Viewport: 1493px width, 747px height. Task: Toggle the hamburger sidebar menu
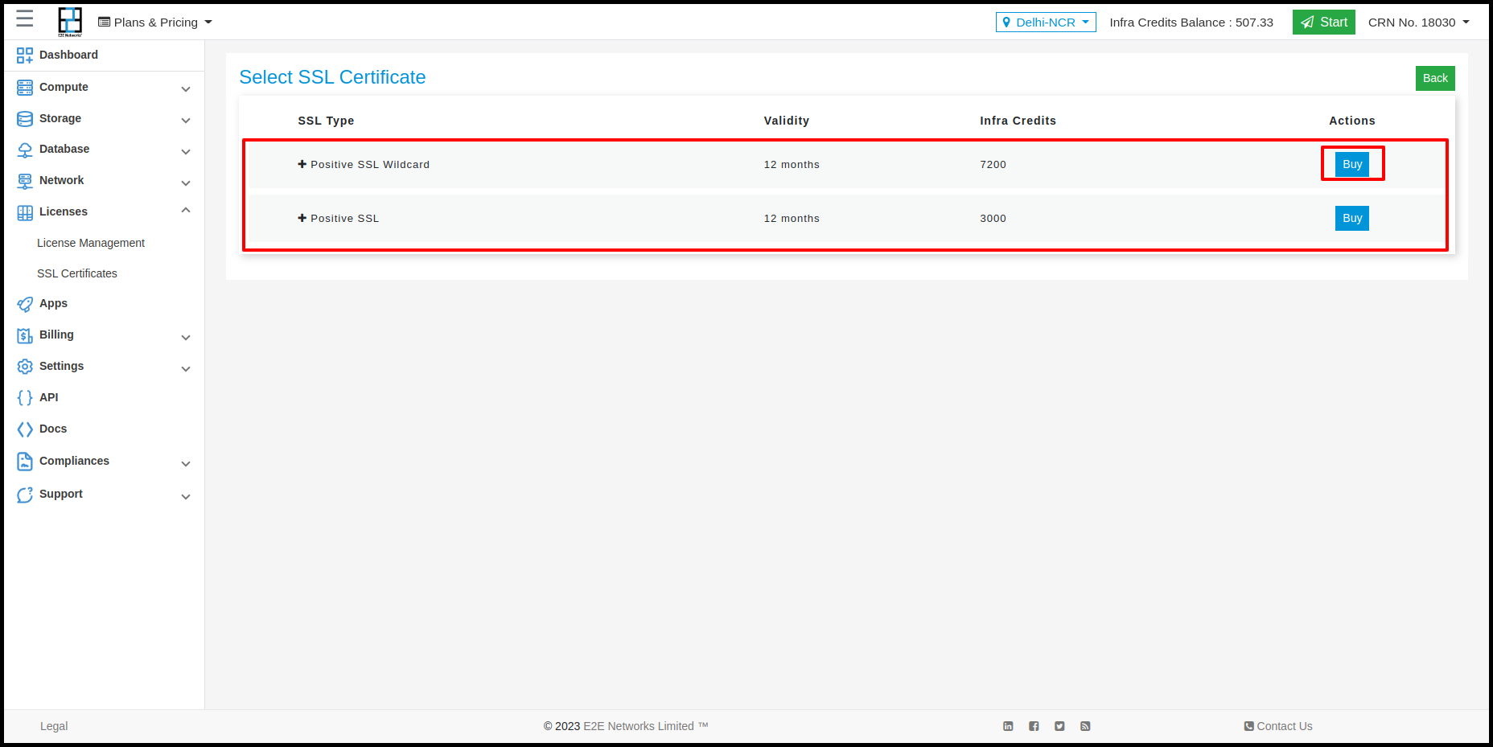(25, 18)
